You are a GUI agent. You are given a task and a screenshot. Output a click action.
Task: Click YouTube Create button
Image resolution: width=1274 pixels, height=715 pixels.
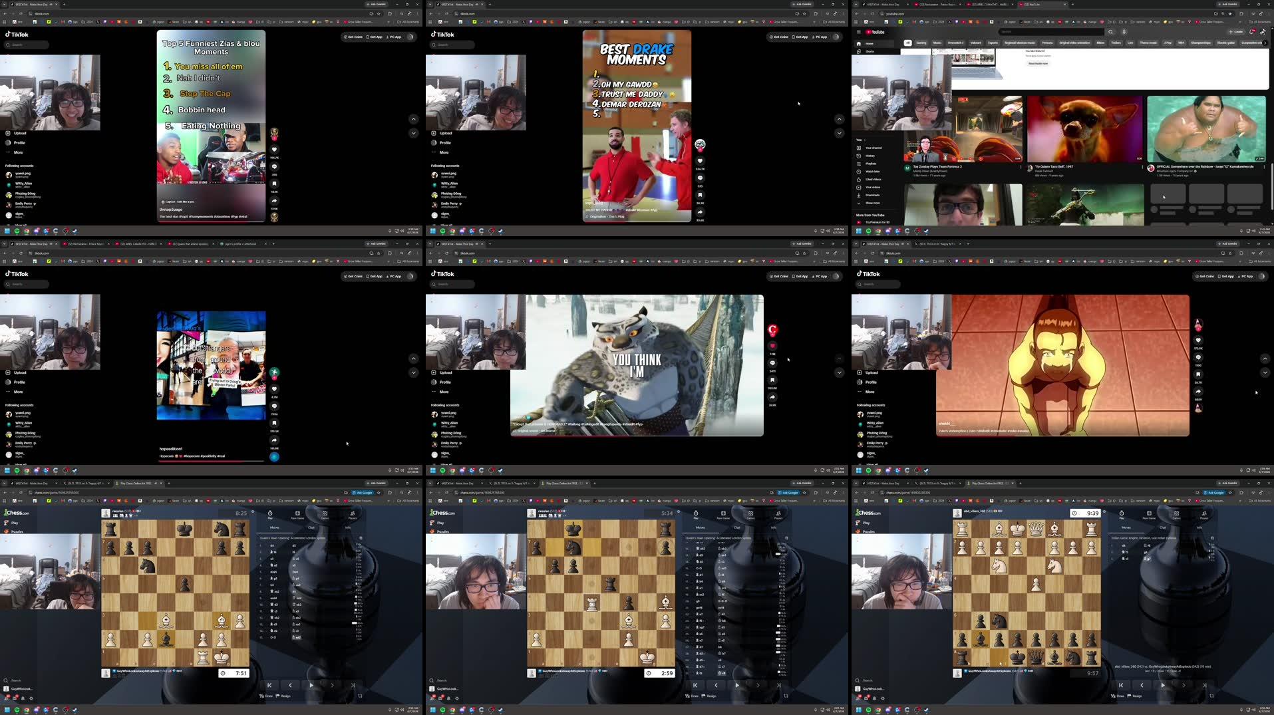[x=1235, y=32]
